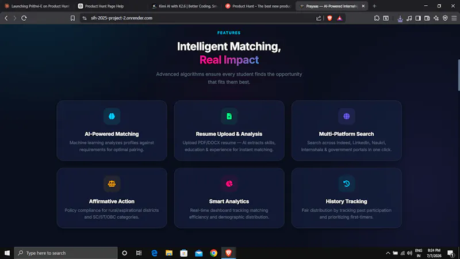
Task: Switch to the Kimi AI with K2.6 tab
Action: 185,6
